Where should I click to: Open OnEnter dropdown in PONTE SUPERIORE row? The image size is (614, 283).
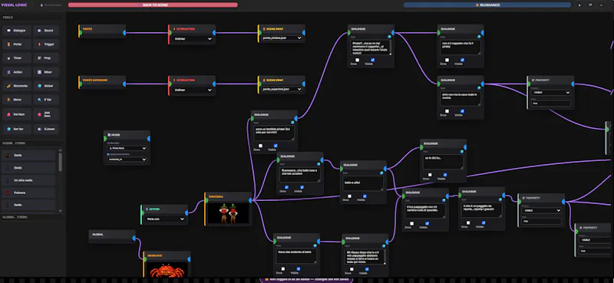coord(193,90)
